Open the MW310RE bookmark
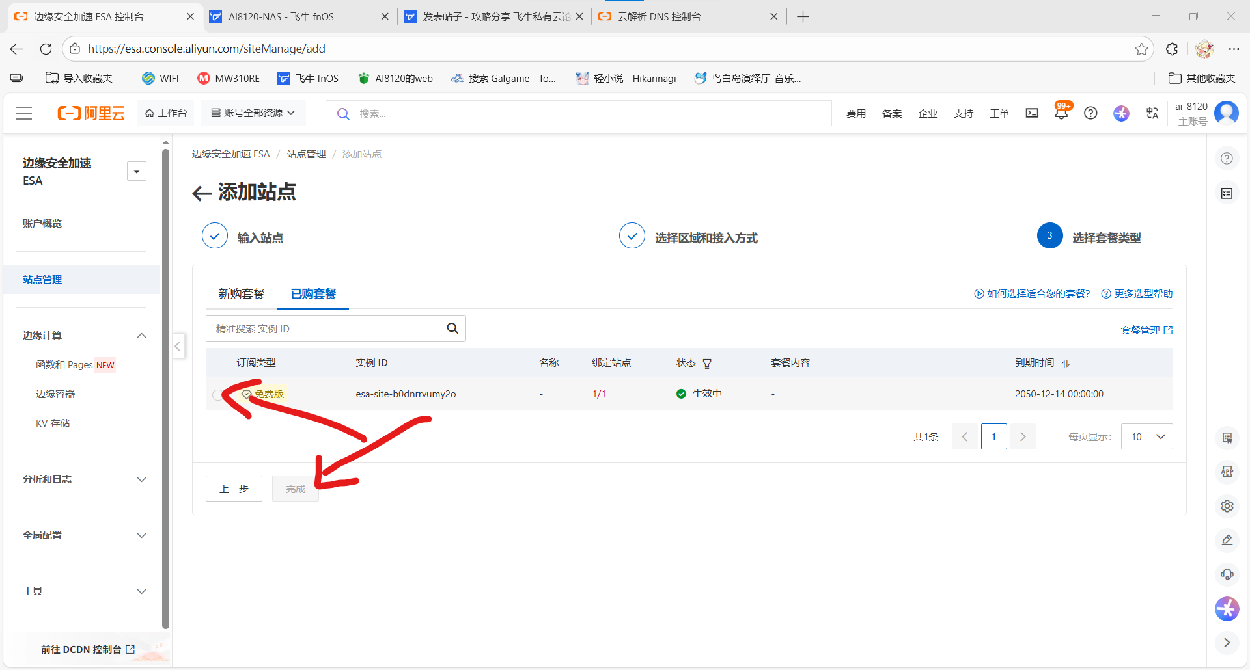1250x670 pixels. (x=229, y=79)
